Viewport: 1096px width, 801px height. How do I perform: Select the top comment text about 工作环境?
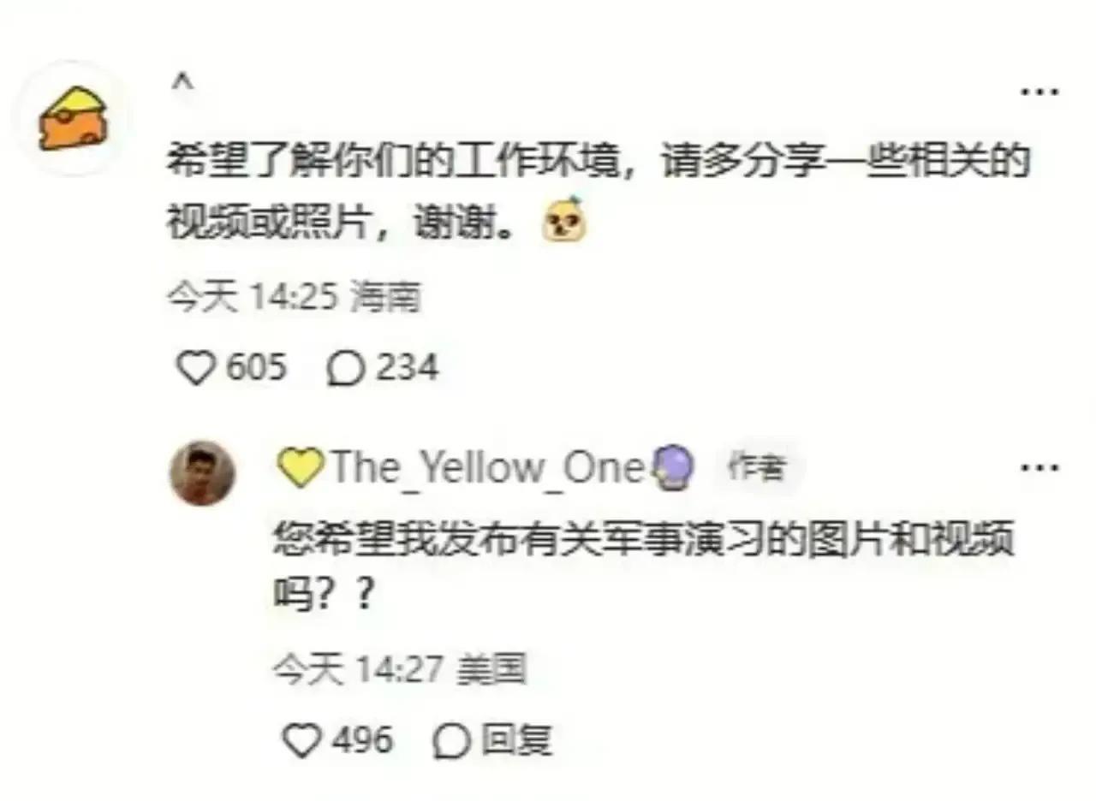598,192
